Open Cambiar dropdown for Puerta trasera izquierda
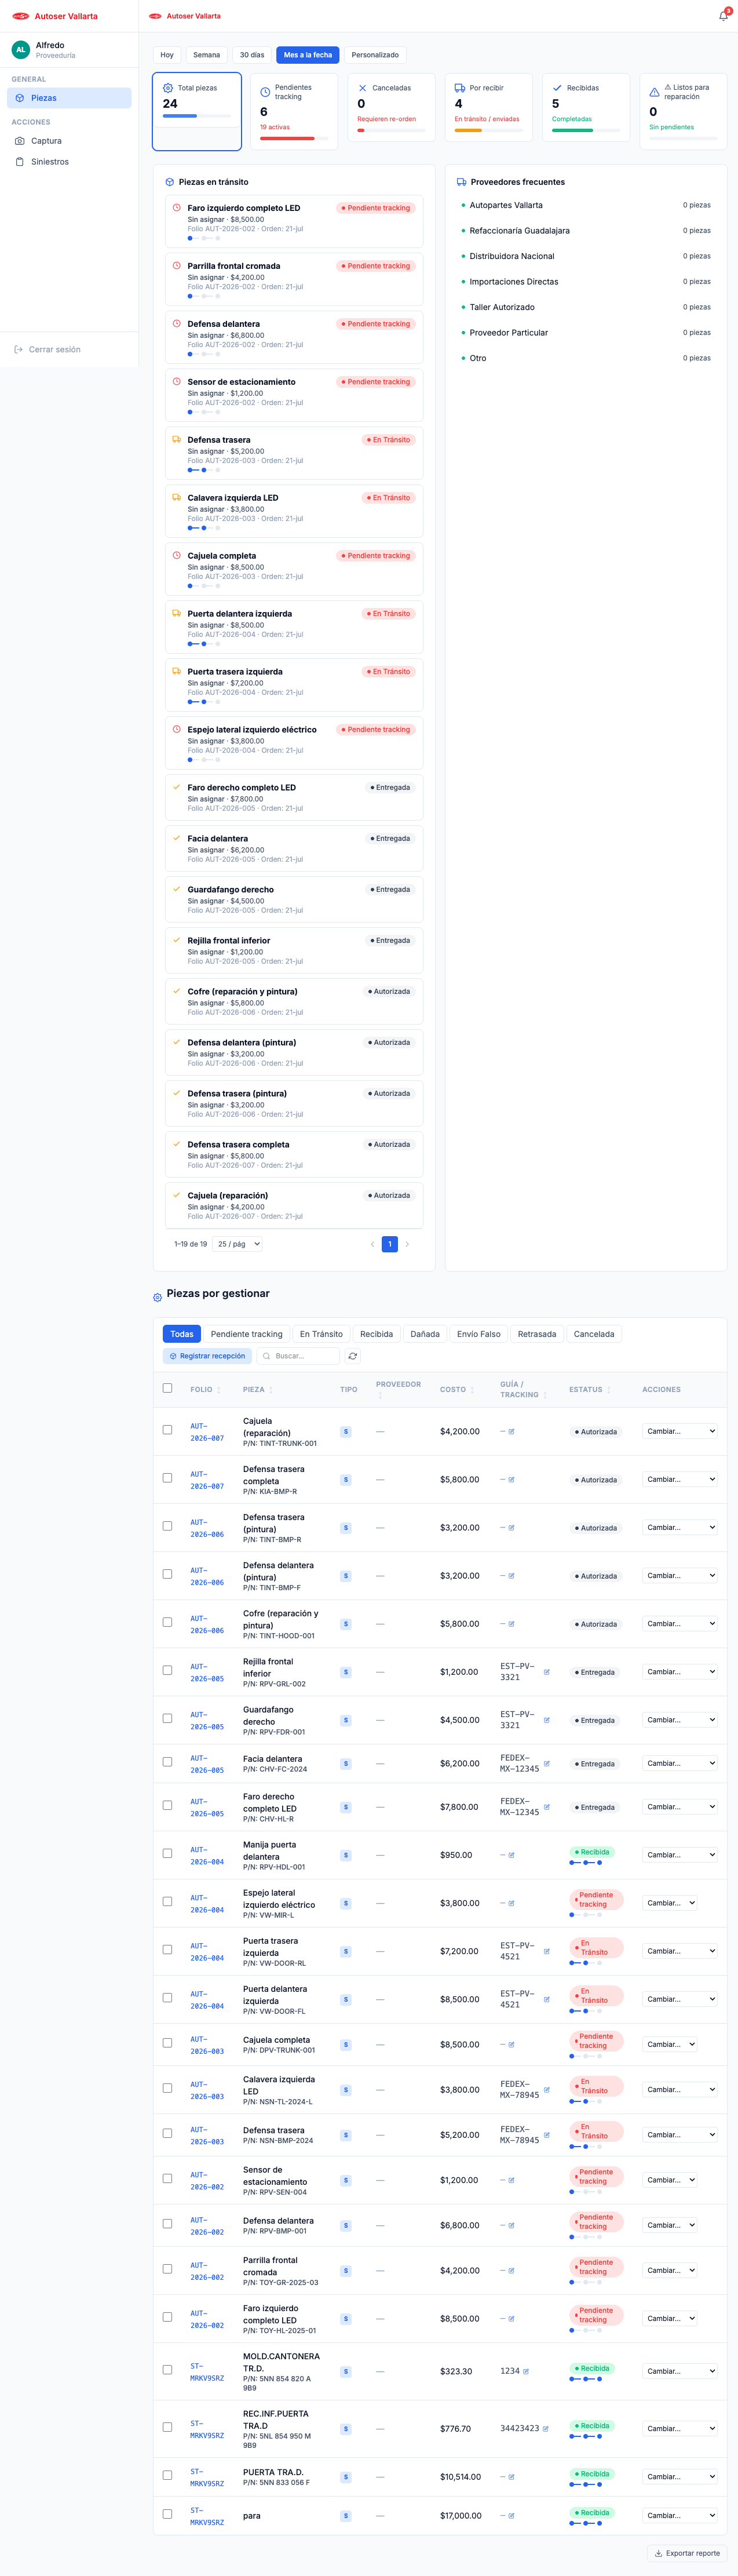This screenshot has width=738, height=2576. 680,1951
